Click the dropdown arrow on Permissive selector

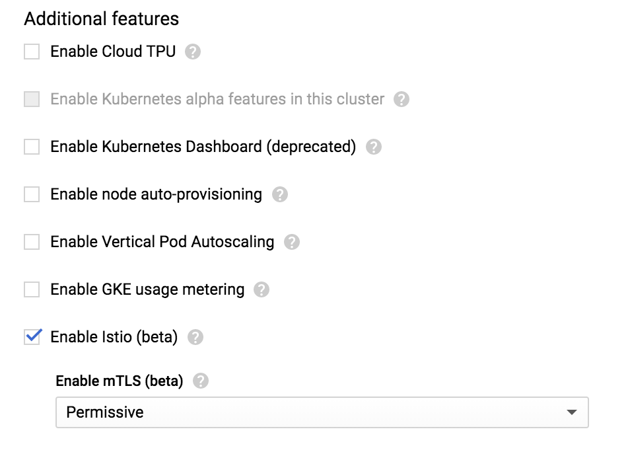click(x=571, y=412)
